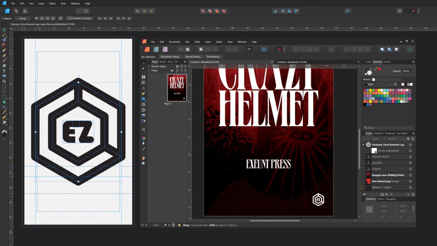Select the Pen tool in Publisher
The height and width of the screenshot is (246, 437).
coord(143,93)
